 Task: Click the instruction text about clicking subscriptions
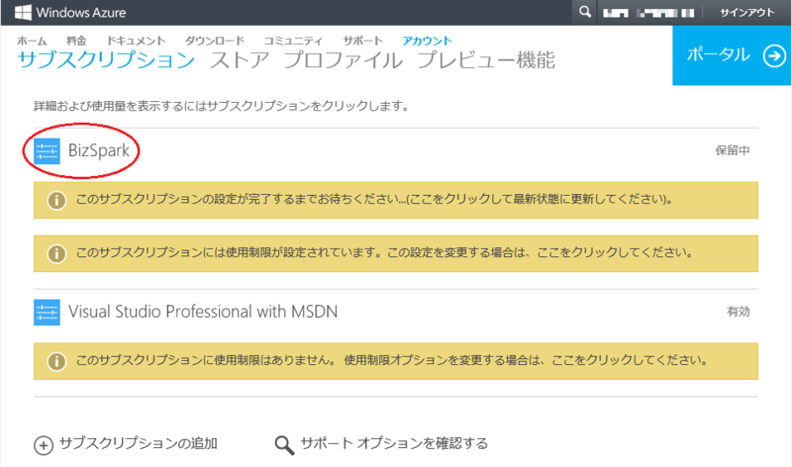click(221, 106)
